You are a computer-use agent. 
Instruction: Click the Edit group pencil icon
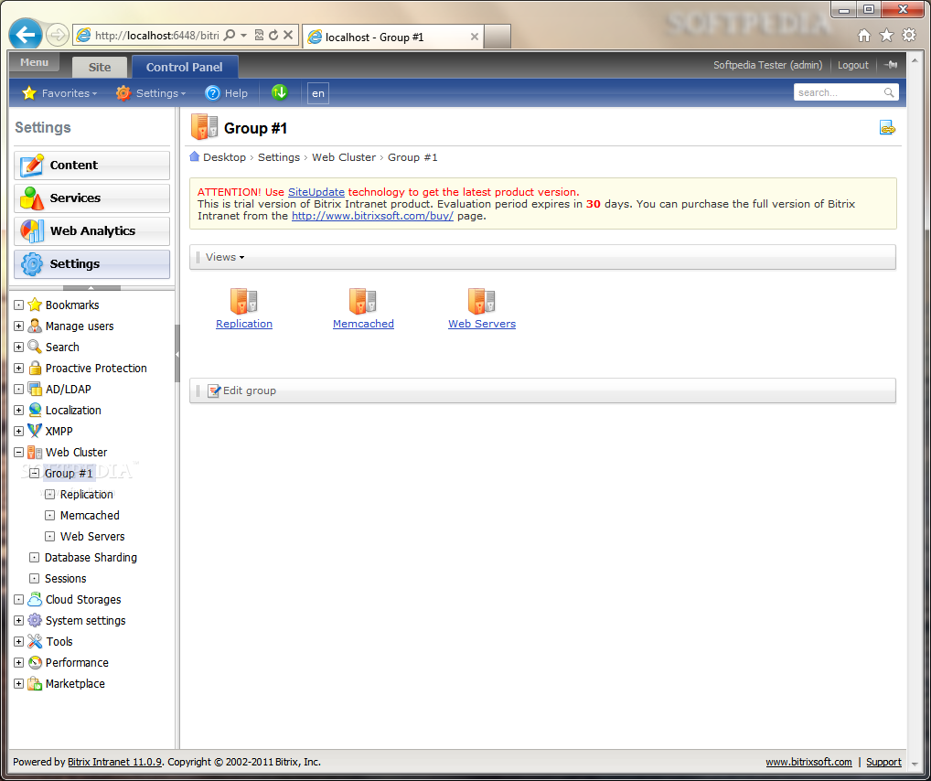pyautogui.click(x=214, y=390)
